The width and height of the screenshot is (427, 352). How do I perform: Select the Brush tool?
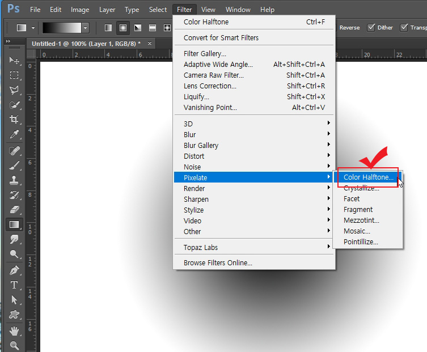coord(14,166)
